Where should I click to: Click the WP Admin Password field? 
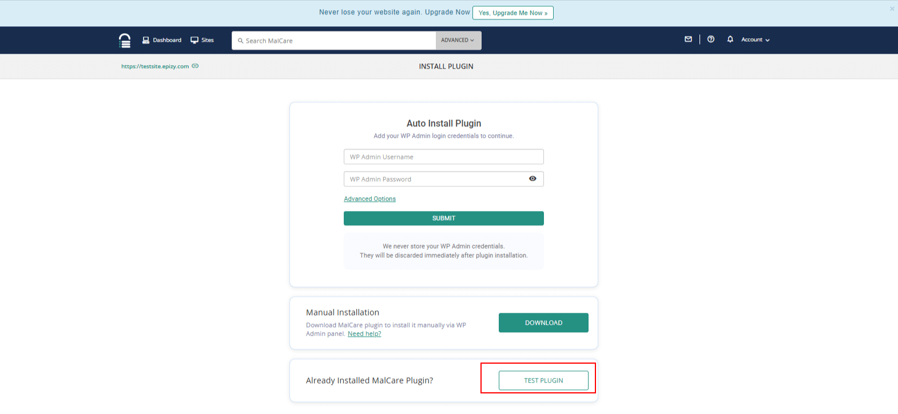444,179
